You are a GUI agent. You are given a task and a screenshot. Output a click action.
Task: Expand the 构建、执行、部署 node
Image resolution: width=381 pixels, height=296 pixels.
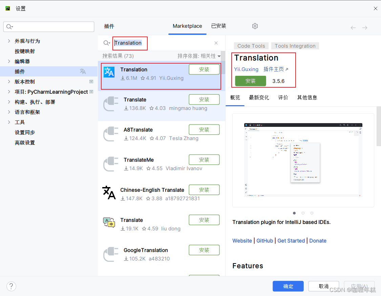(9, 102)
